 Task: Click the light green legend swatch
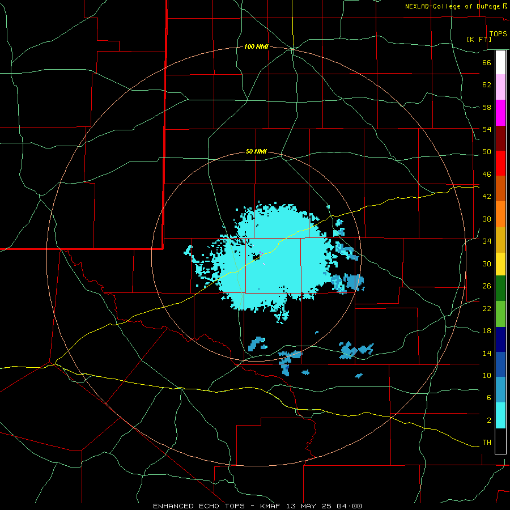click(500, 314)
